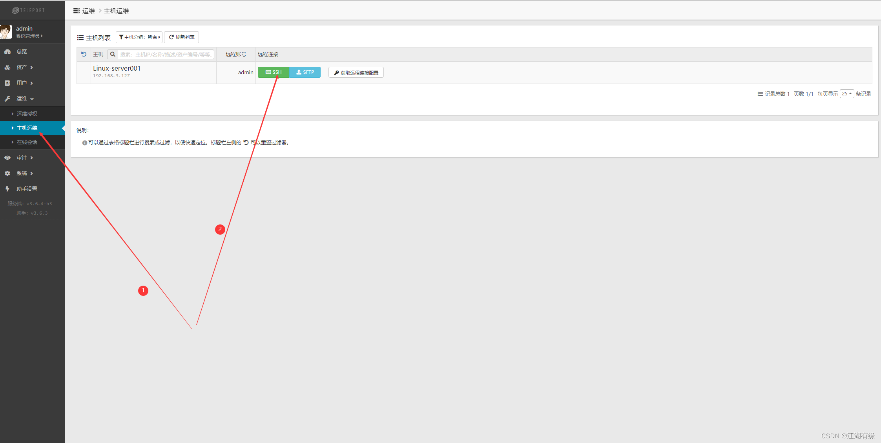Open the 主机分组 filter dropdown

click(139, 37)
